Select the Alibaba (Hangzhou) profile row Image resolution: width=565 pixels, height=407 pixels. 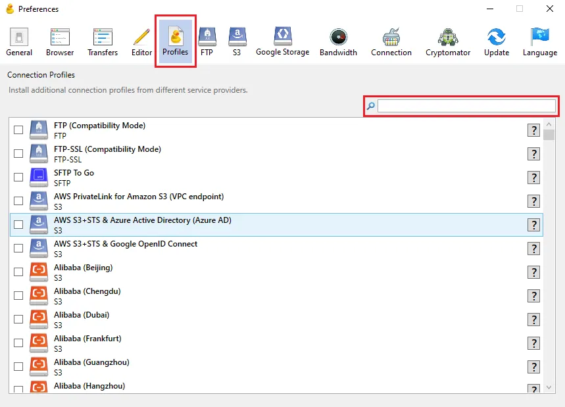[276, 387]
